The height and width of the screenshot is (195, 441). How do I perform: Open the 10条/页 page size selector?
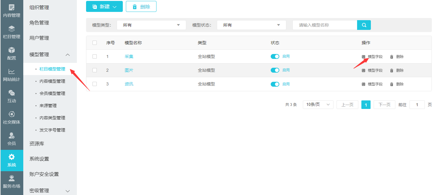click(318, 105)
